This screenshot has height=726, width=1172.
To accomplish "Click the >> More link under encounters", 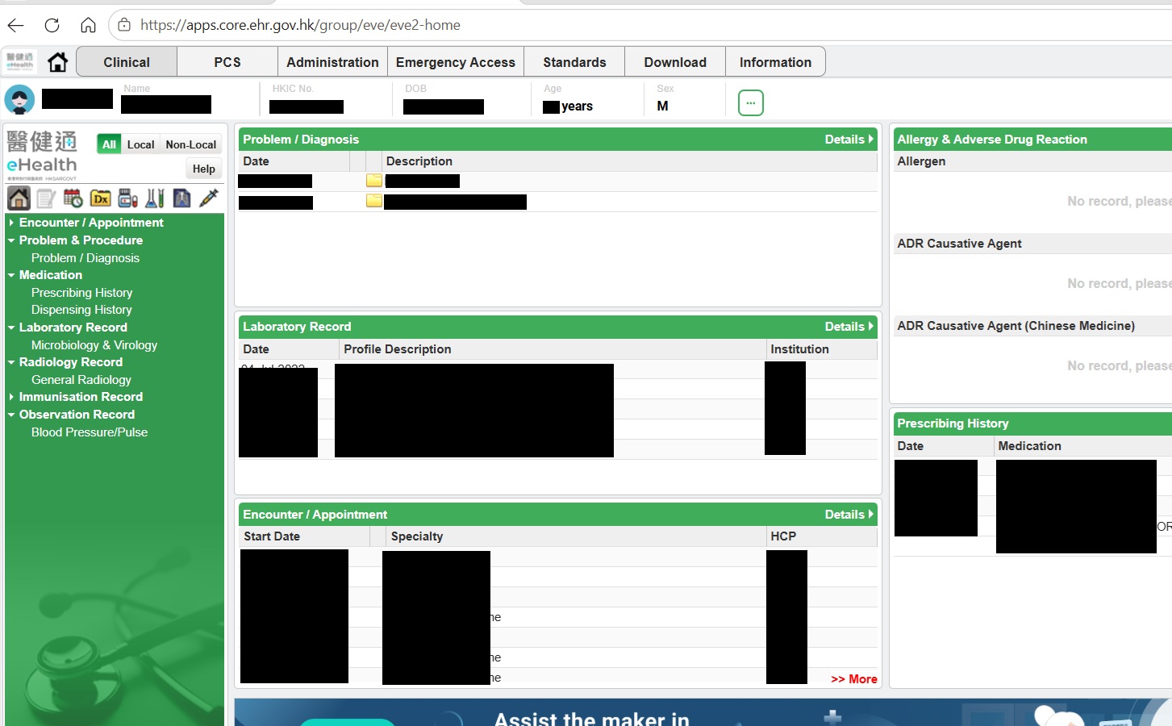I will 854,679.
